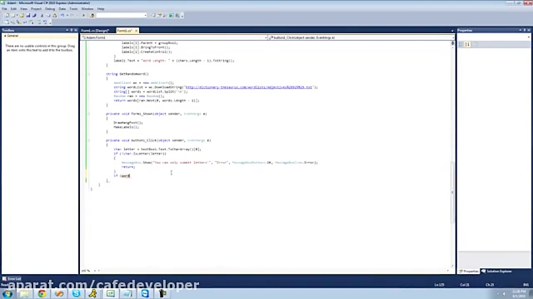The height and width of the screenshot is (299, 533).
Task: Click the GetRandomWord method name in code
Action: [134, 74]
